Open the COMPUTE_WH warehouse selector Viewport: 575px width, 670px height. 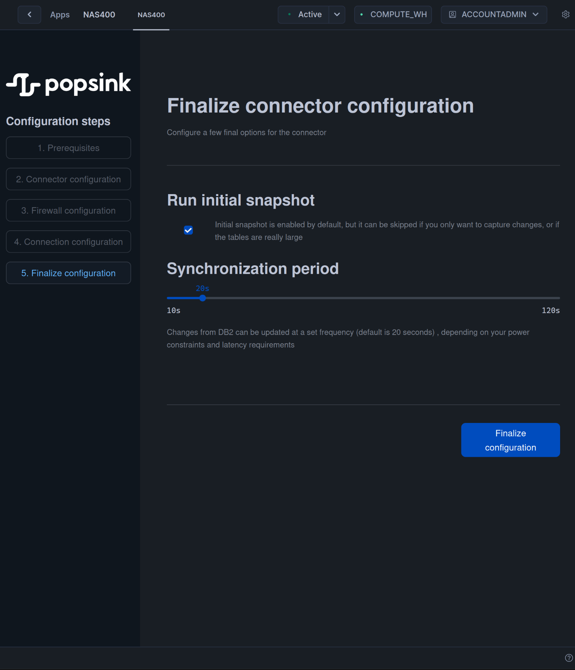click(x=393, y=15)
